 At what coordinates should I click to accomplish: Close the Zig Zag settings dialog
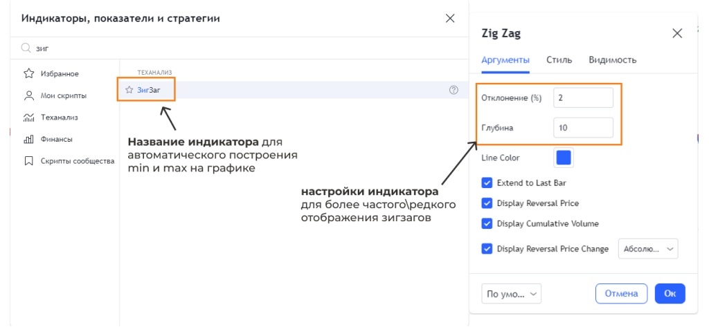677,33
